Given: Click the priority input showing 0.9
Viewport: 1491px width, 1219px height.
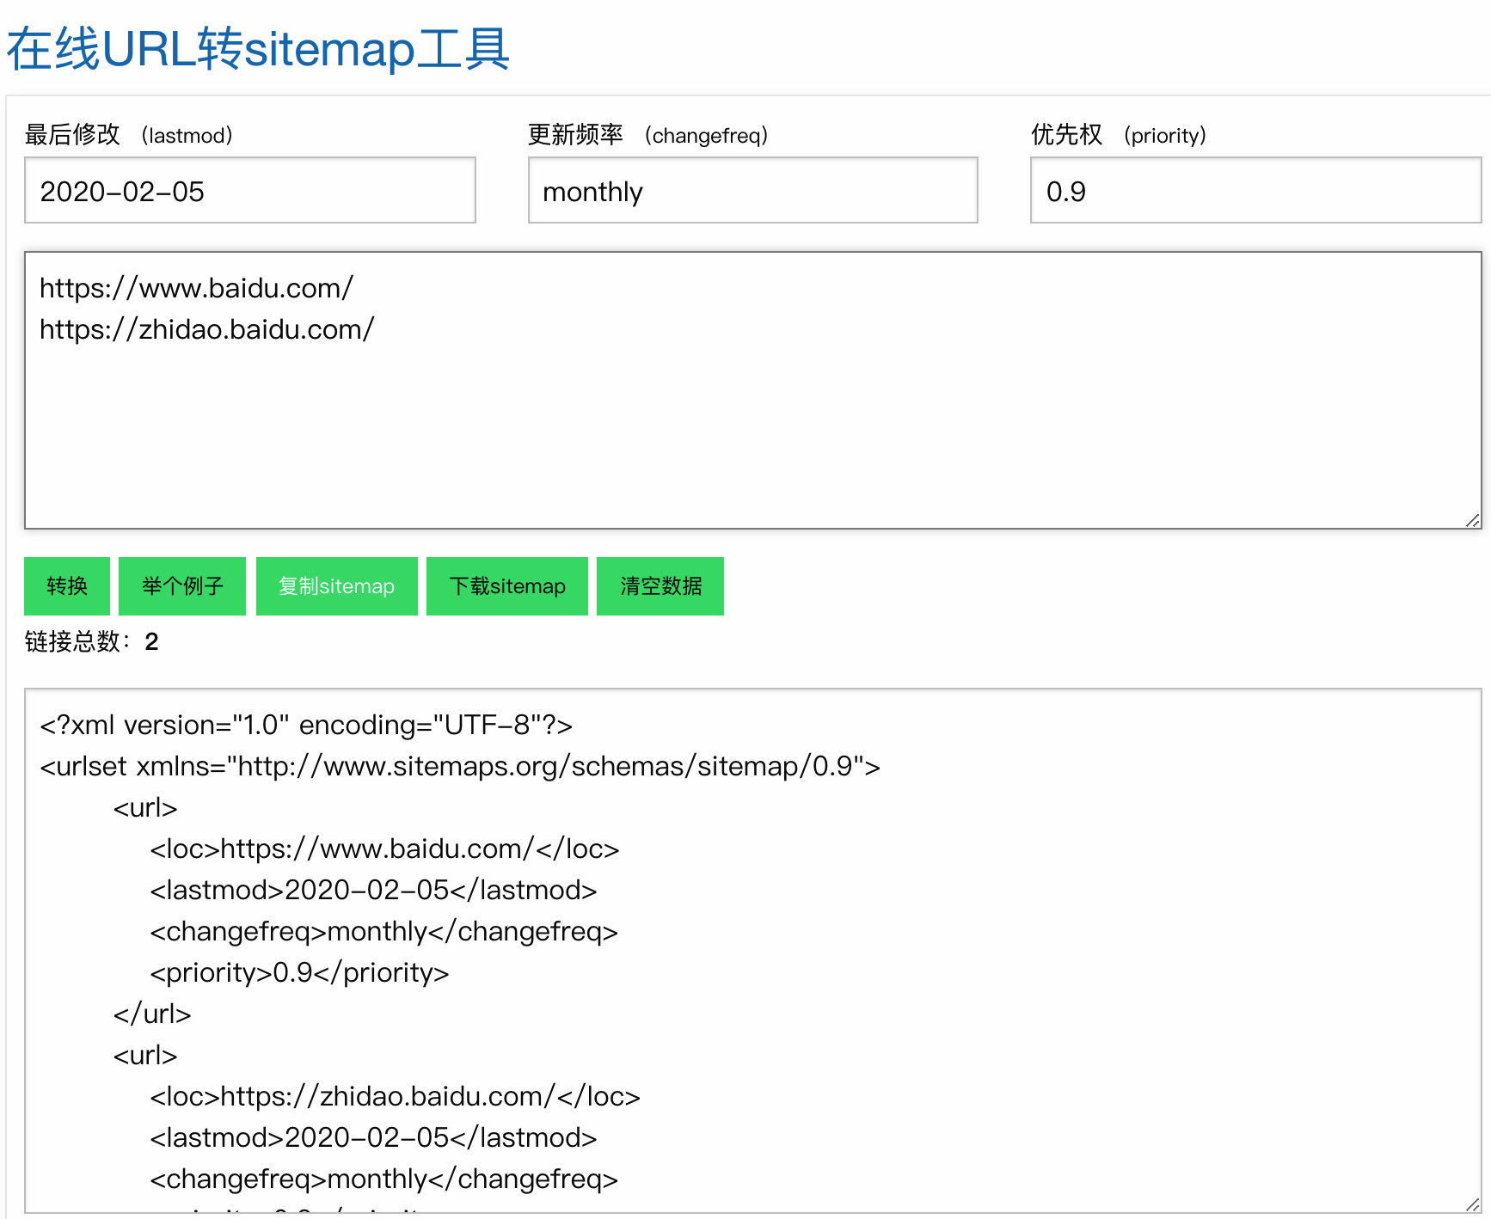Looking at the screenshot, I should pyautogui.click(x=1256, y=190).
